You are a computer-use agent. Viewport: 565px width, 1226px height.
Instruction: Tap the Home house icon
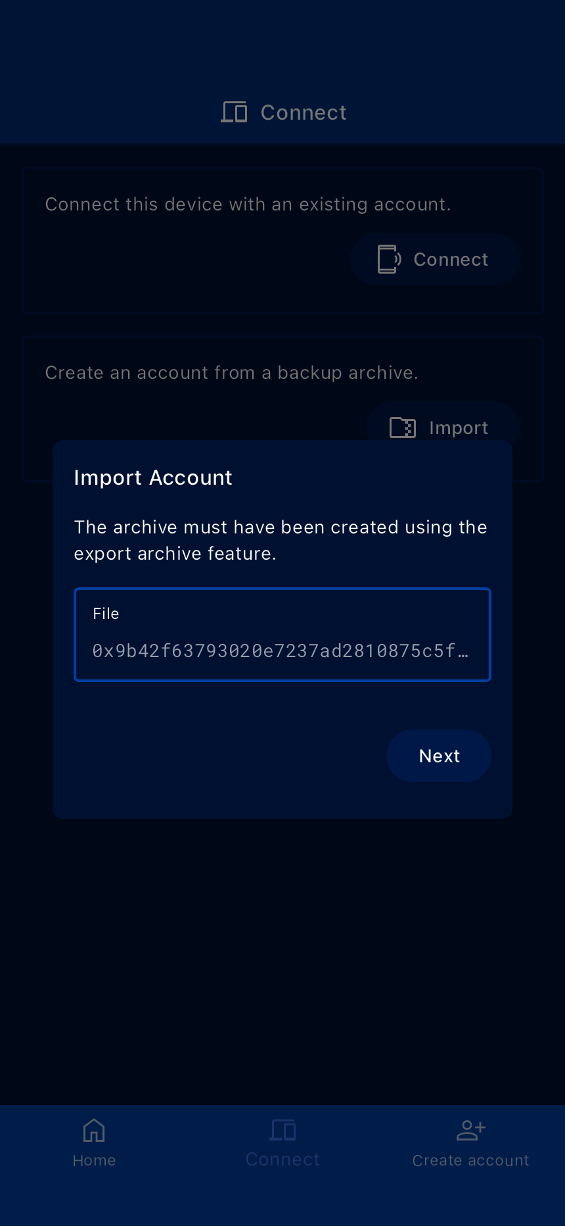click(x=94, y=1131)
